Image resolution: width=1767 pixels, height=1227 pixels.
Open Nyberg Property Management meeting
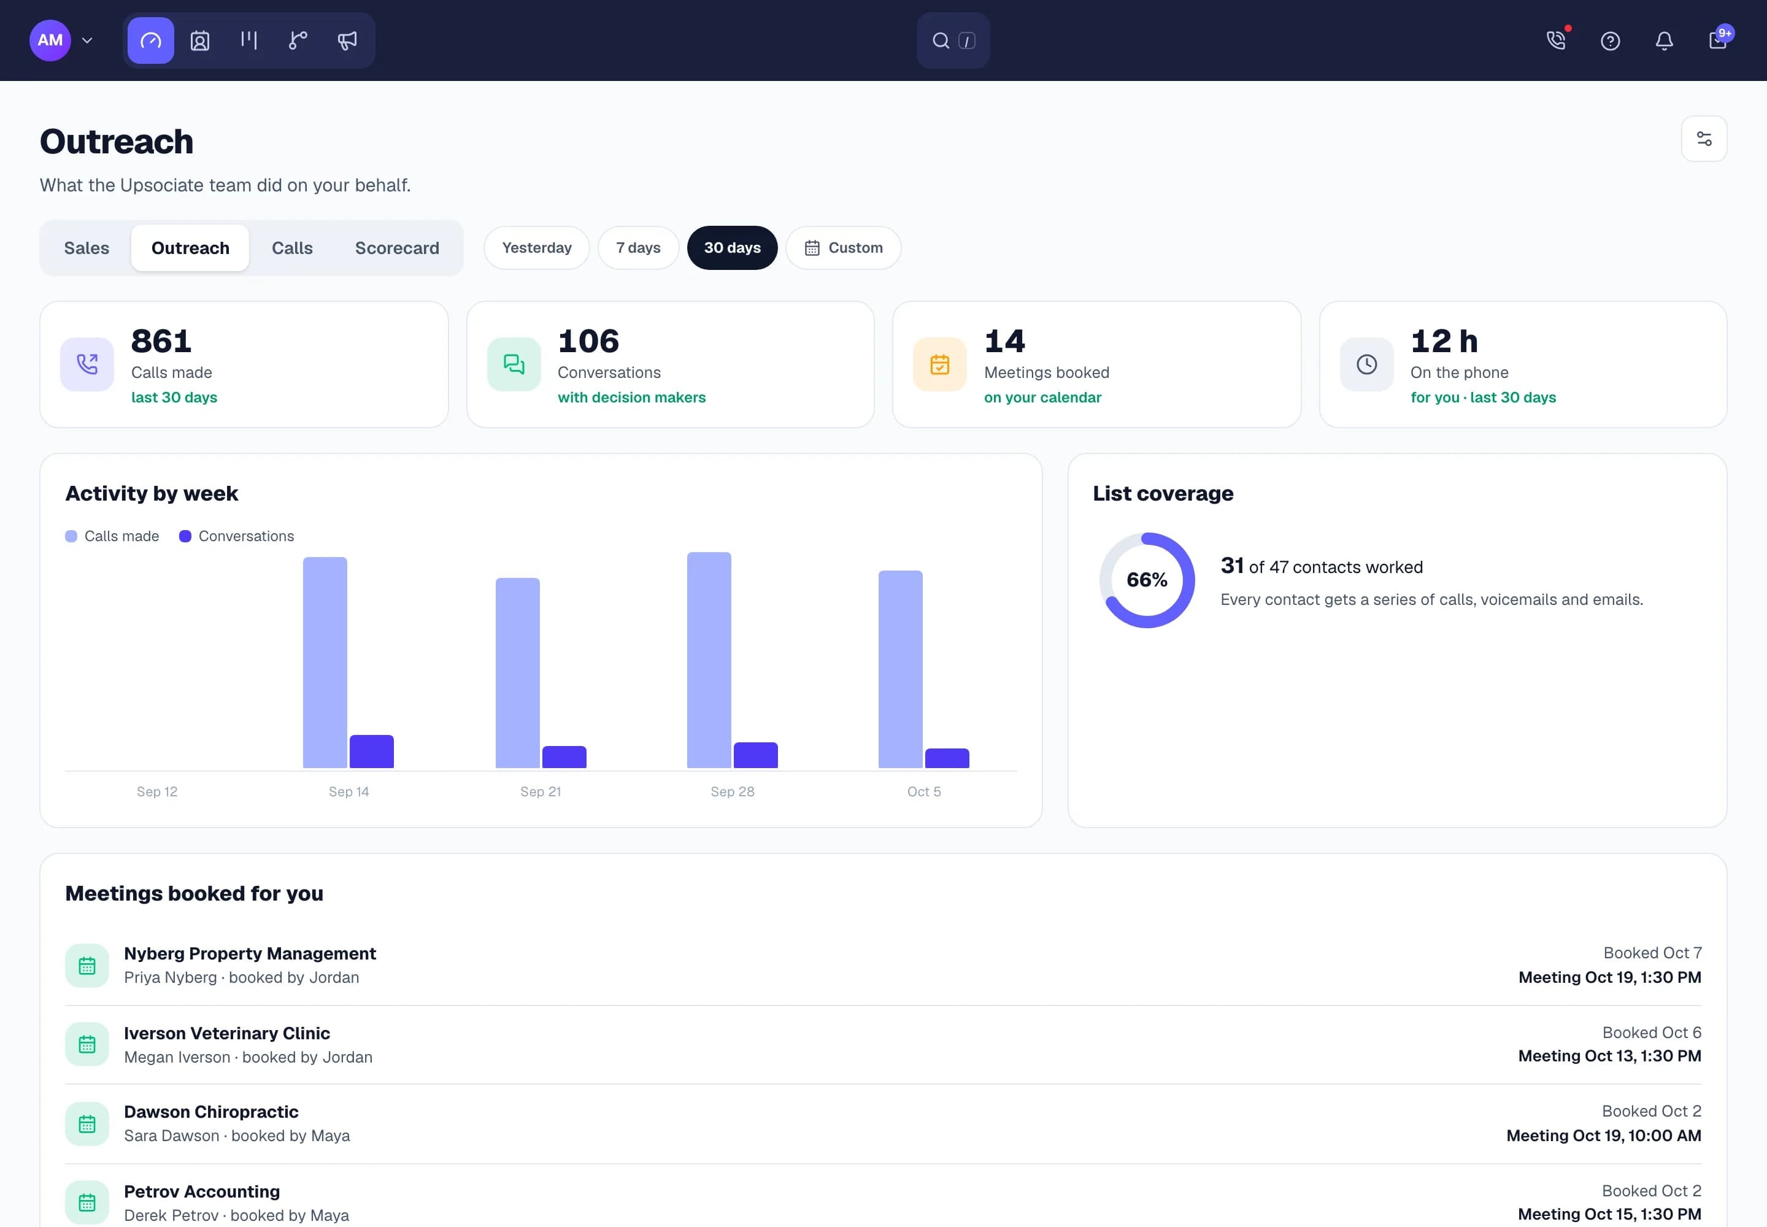[883, 965]
